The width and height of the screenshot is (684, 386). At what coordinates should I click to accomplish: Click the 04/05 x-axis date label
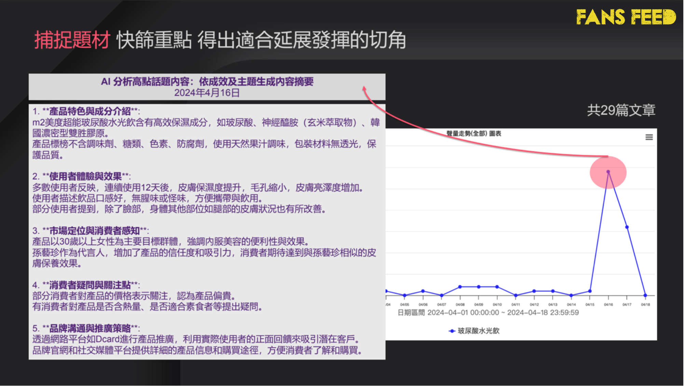point(405,305)
